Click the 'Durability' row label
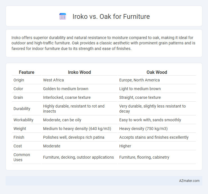Screen dimensions: 208x194 (22, 109)
